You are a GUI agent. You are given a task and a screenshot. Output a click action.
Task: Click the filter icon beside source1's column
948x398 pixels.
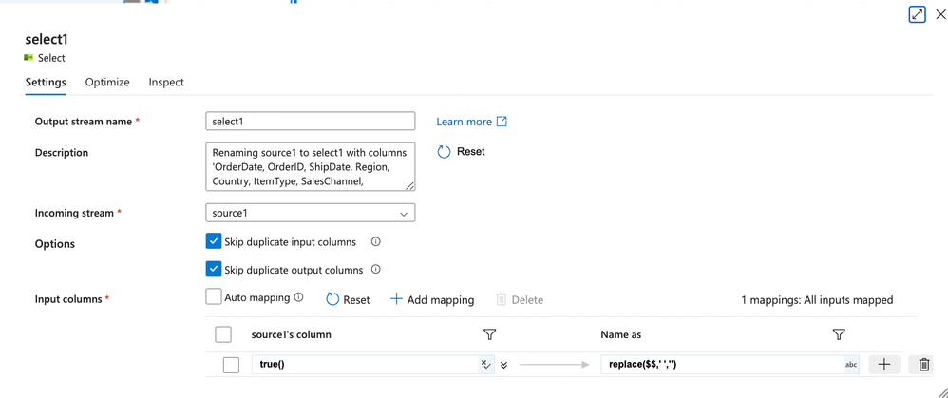[x=489, y=334]
